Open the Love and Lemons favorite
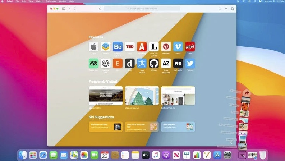Screen dimensions: 285x161 click(154, 47)
